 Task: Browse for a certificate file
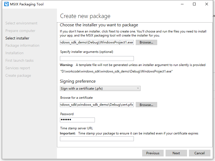tap(146, 105)
